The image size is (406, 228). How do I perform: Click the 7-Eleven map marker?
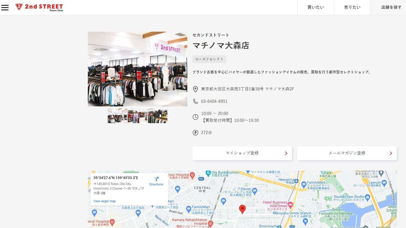pyautogui.click(x=255, y=191)
